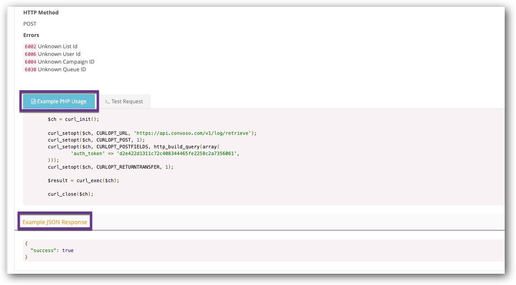Switch to the Test Request tab

coord(124,101)
